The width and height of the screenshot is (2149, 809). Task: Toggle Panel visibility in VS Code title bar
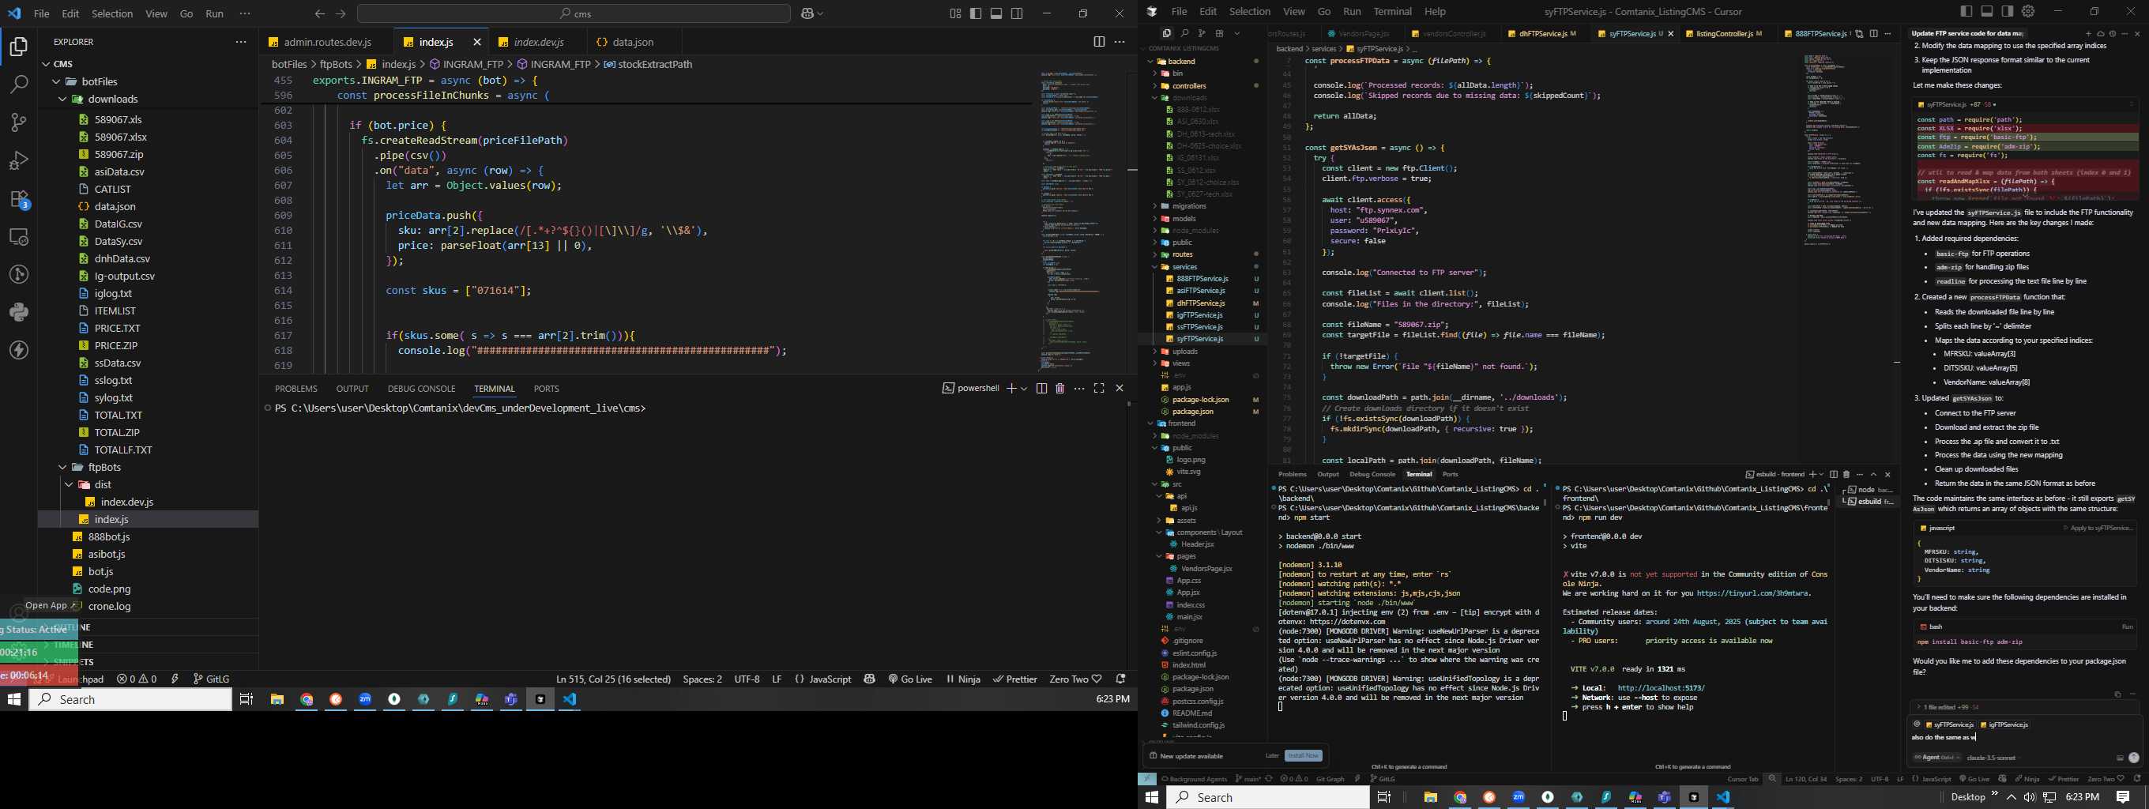(x=996, y=13)
